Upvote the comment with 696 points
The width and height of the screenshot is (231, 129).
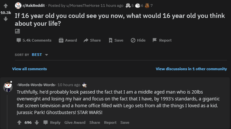[19, 123]
